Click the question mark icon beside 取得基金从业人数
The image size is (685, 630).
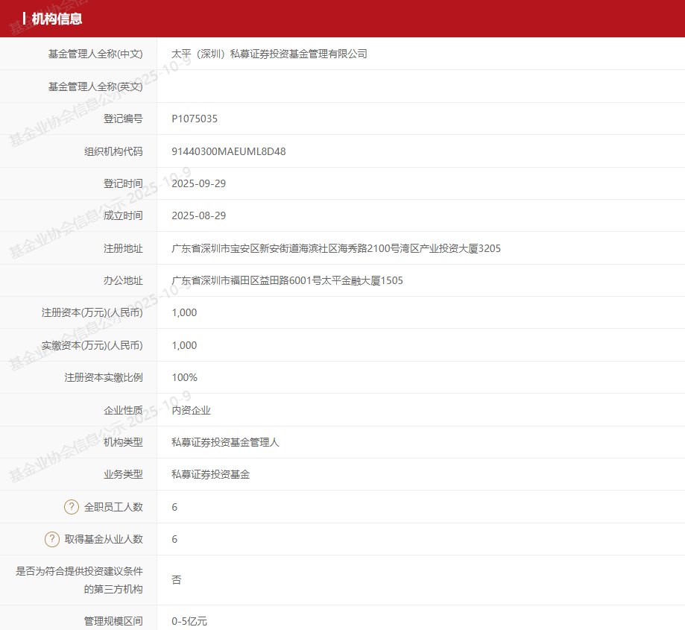pos(52,539)
